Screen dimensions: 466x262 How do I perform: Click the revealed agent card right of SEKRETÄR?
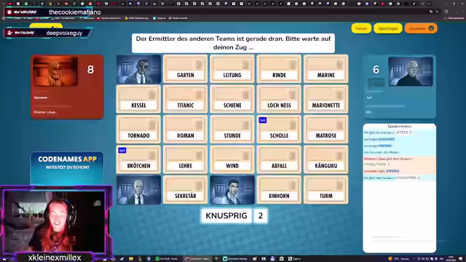click(232, 190)
